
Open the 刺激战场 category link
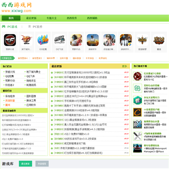[x=31, y=85]
